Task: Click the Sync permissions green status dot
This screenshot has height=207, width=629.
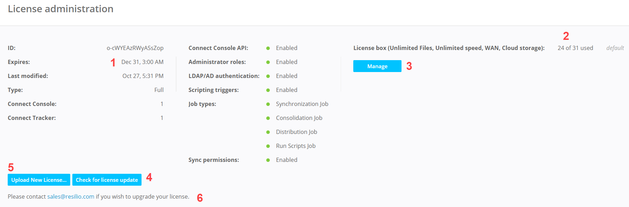Action: [x=268, y=160]
